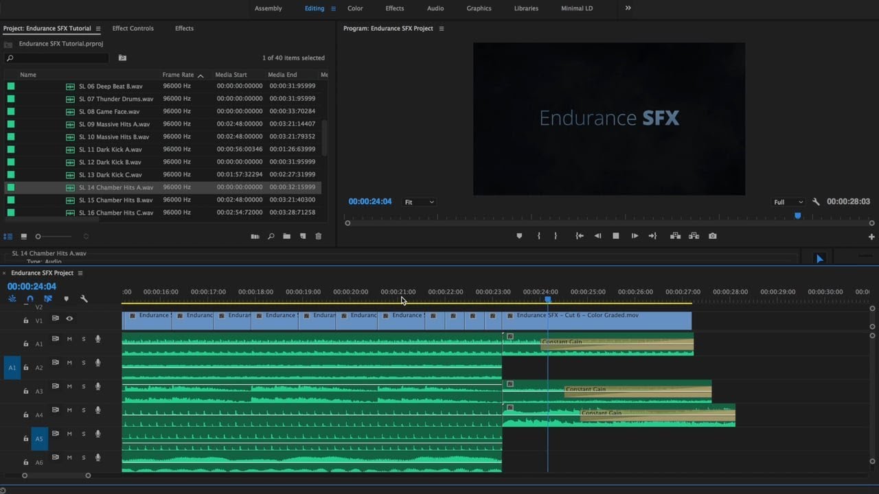Click Add Marker in Program monitor
The height and width of the screenshot is (494, 879).
(519, 236)
